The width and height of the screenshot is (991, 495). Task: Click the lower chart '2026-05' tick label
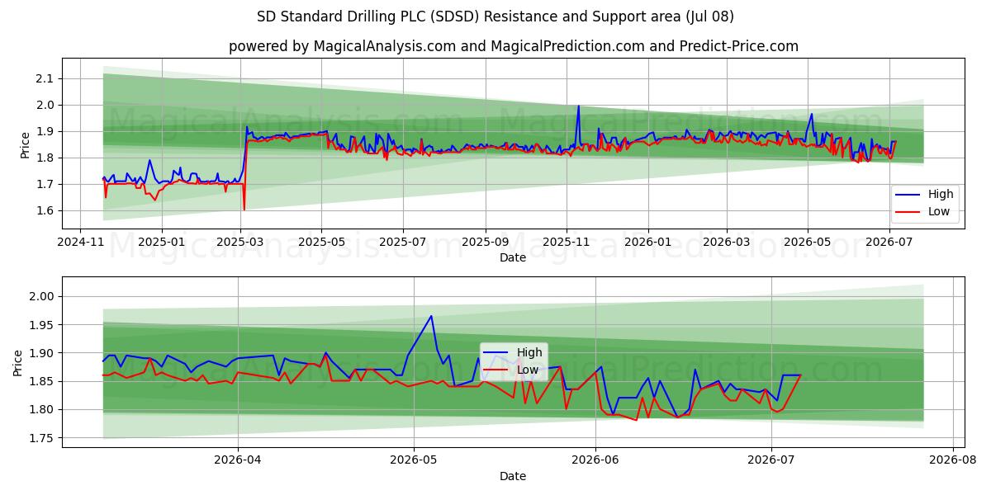[x=414, y=460]
